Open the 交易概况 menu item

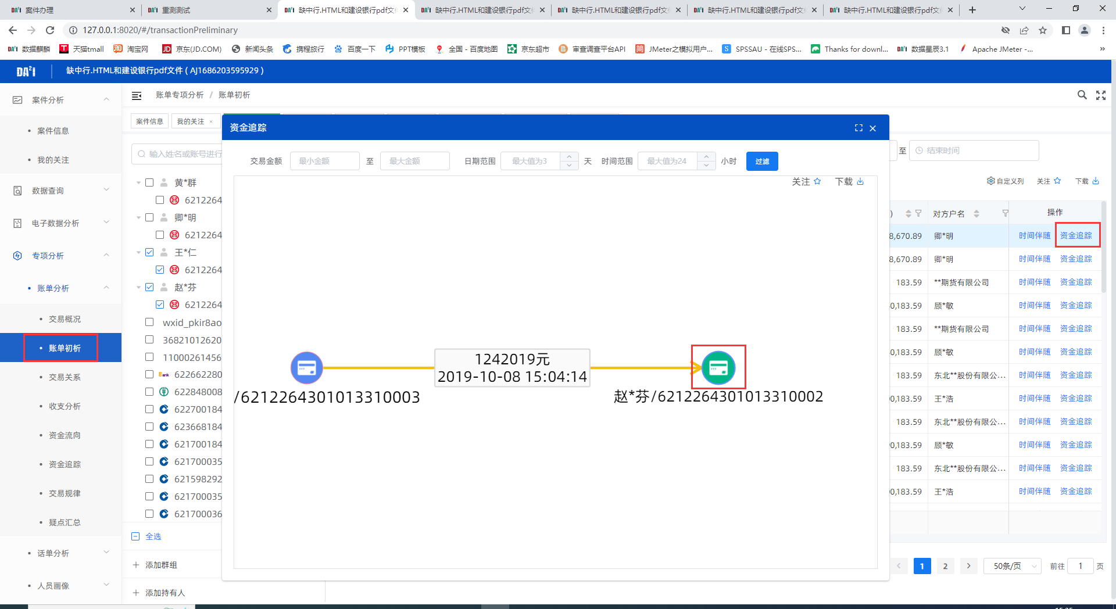(65, 319)
